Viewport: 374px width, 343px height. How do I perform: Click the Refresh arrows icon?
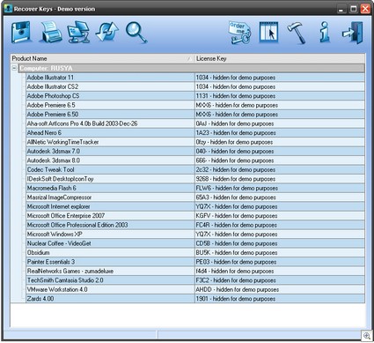click(107, 33)
